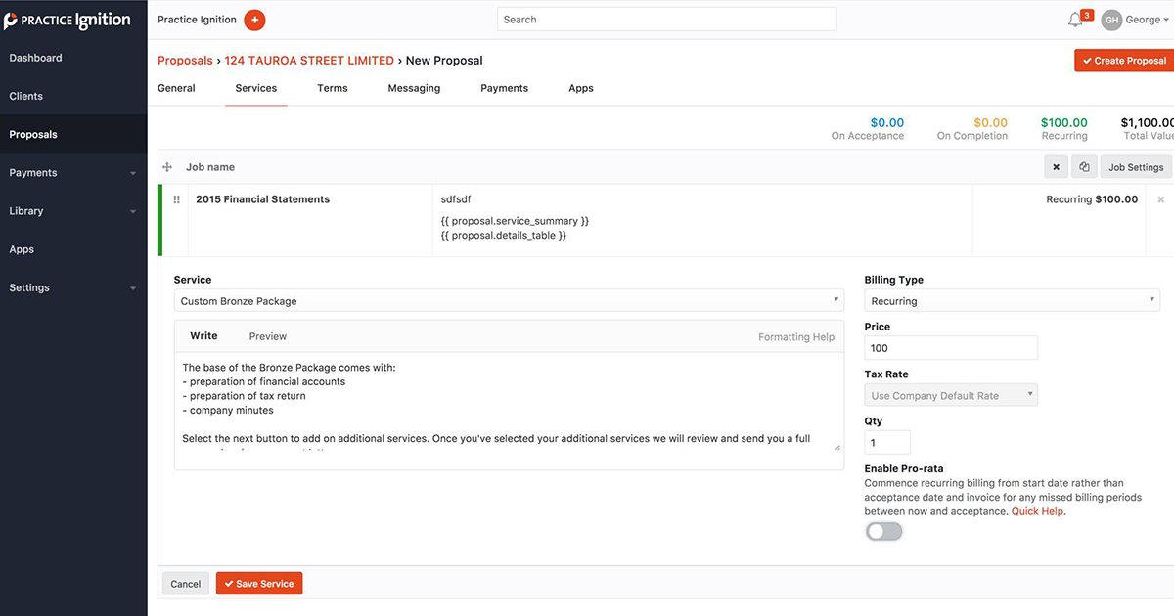Click the $0.00 On Acceptance total
Screen dimensions: 1174x616
pos(887,123)
